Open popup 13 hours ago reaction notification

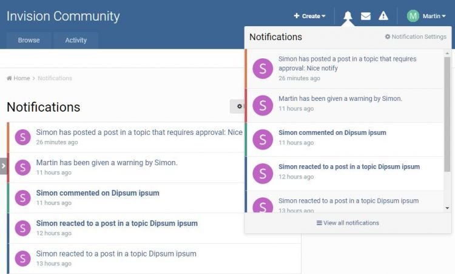[x=345, y=202]
